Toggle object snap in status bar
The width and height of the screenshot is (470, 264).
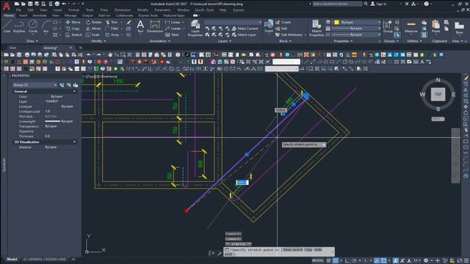[x=383, y=260]
